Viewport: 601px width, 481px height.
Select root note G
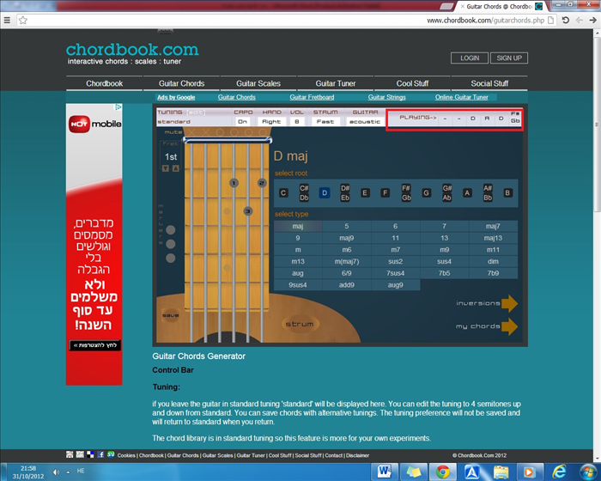tap(426, 193)
